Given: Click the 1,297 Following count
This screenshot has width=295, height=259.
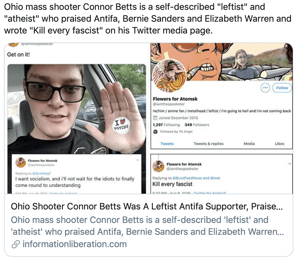Looking at the screenshot, I should coord(166,125).
